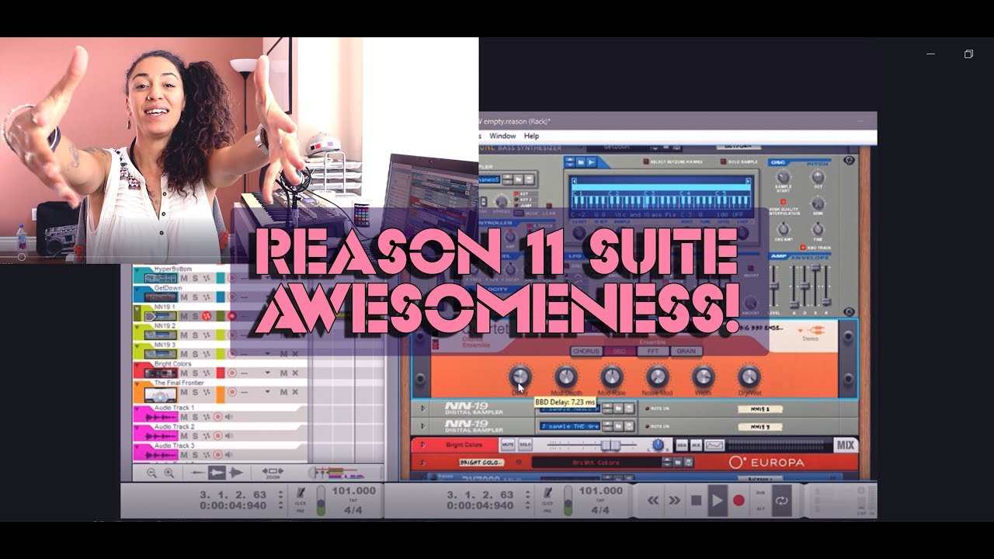Unfold the NN-19 device labeled NN19 1
The image size is (994, 559).
point(423,408)
